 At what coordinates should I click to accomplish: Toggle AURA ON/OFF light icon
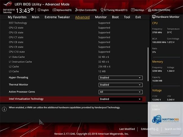[x=149, y=10]
